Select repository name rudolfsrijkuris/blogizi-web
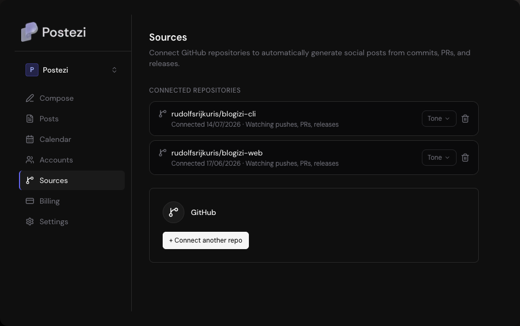 pos(217,153)
